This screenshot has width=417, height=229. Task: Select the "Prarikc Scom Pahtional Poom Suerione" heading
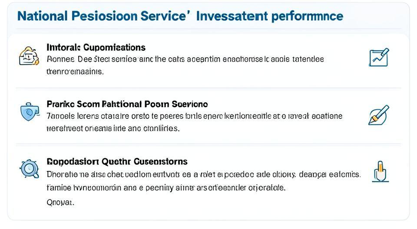[x=127, y=104]
